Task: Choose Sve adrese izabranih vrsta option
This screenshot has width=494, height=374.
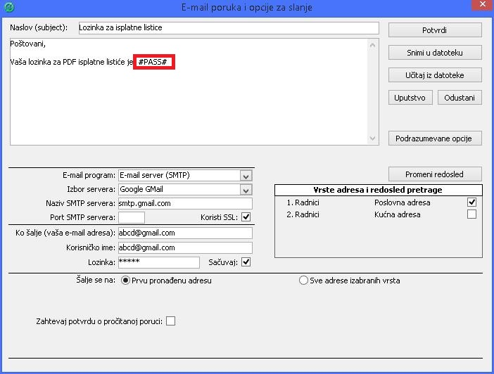Action: pyautogui.click(x=304, y=280)
